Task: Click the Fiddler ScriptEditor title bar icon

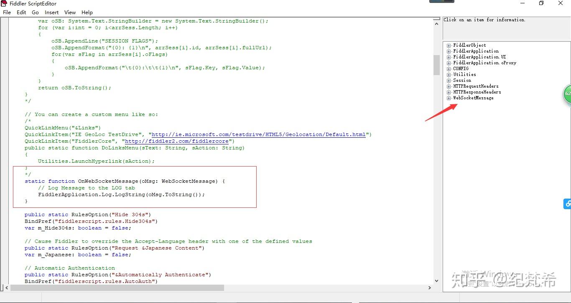Action: (4, 3)
